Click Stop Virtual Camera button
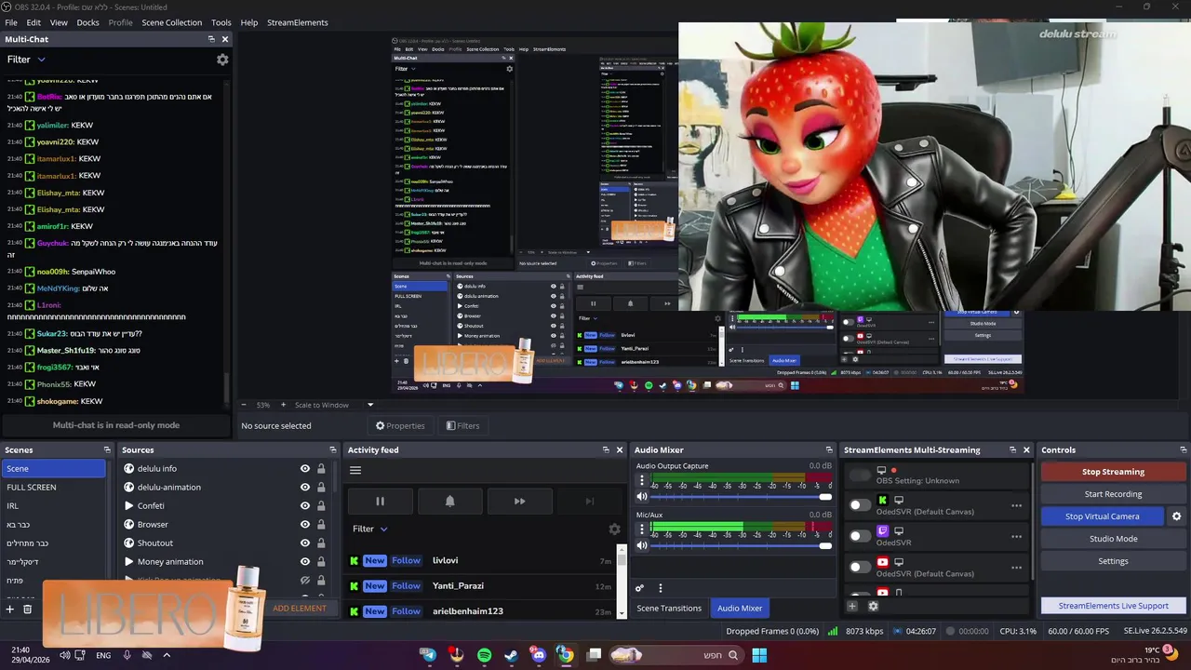Image resolution: width=1191 pixels, height=670 pixels. pyautogui.click(x=1102, y=516)
